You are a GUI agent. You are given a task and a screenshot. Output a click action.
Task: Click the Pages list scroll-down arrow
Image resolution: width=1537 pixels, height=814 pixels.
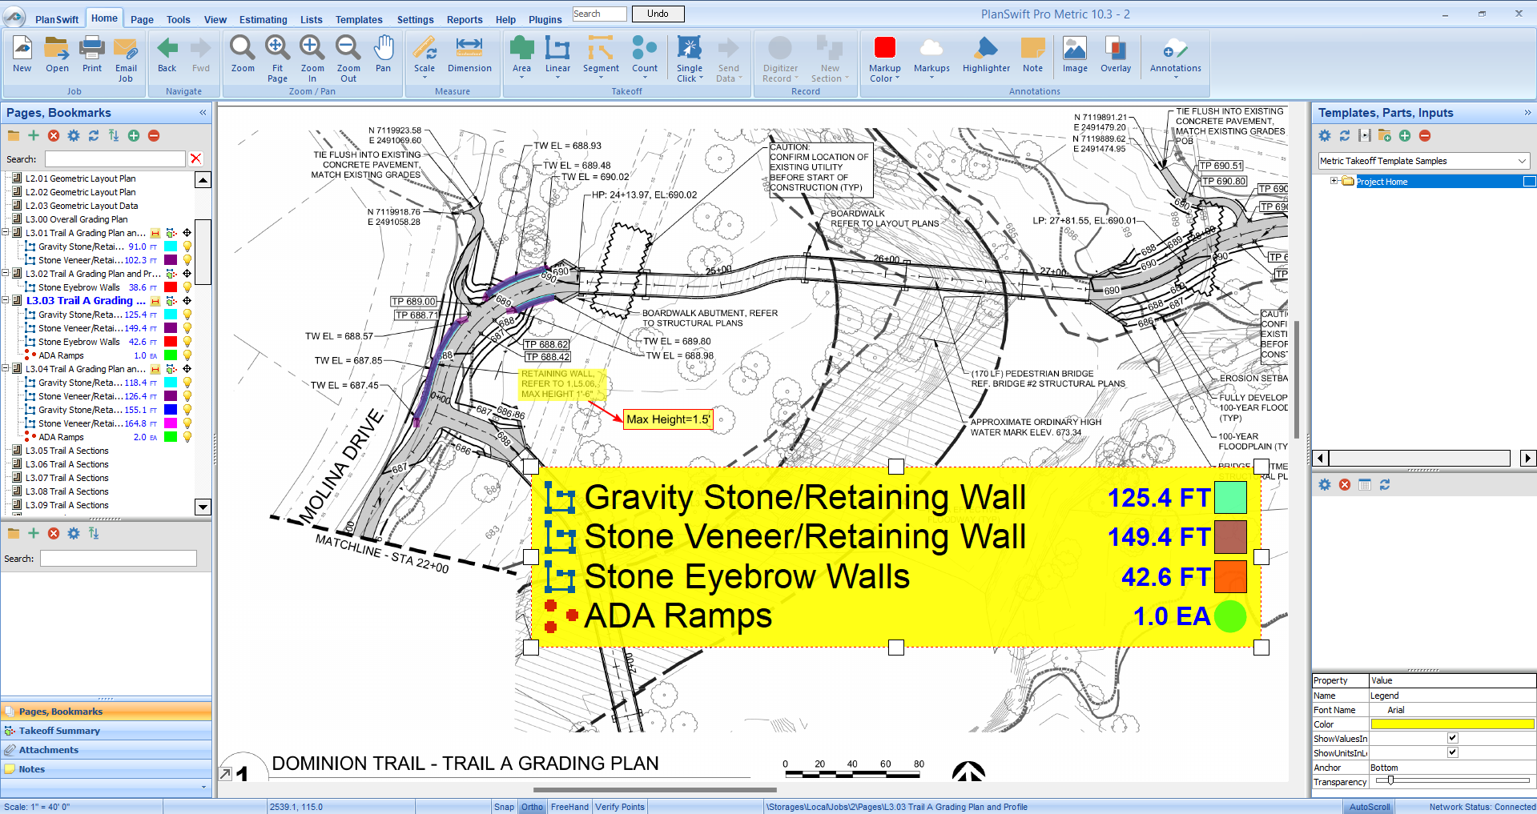(x=203, y=507)
